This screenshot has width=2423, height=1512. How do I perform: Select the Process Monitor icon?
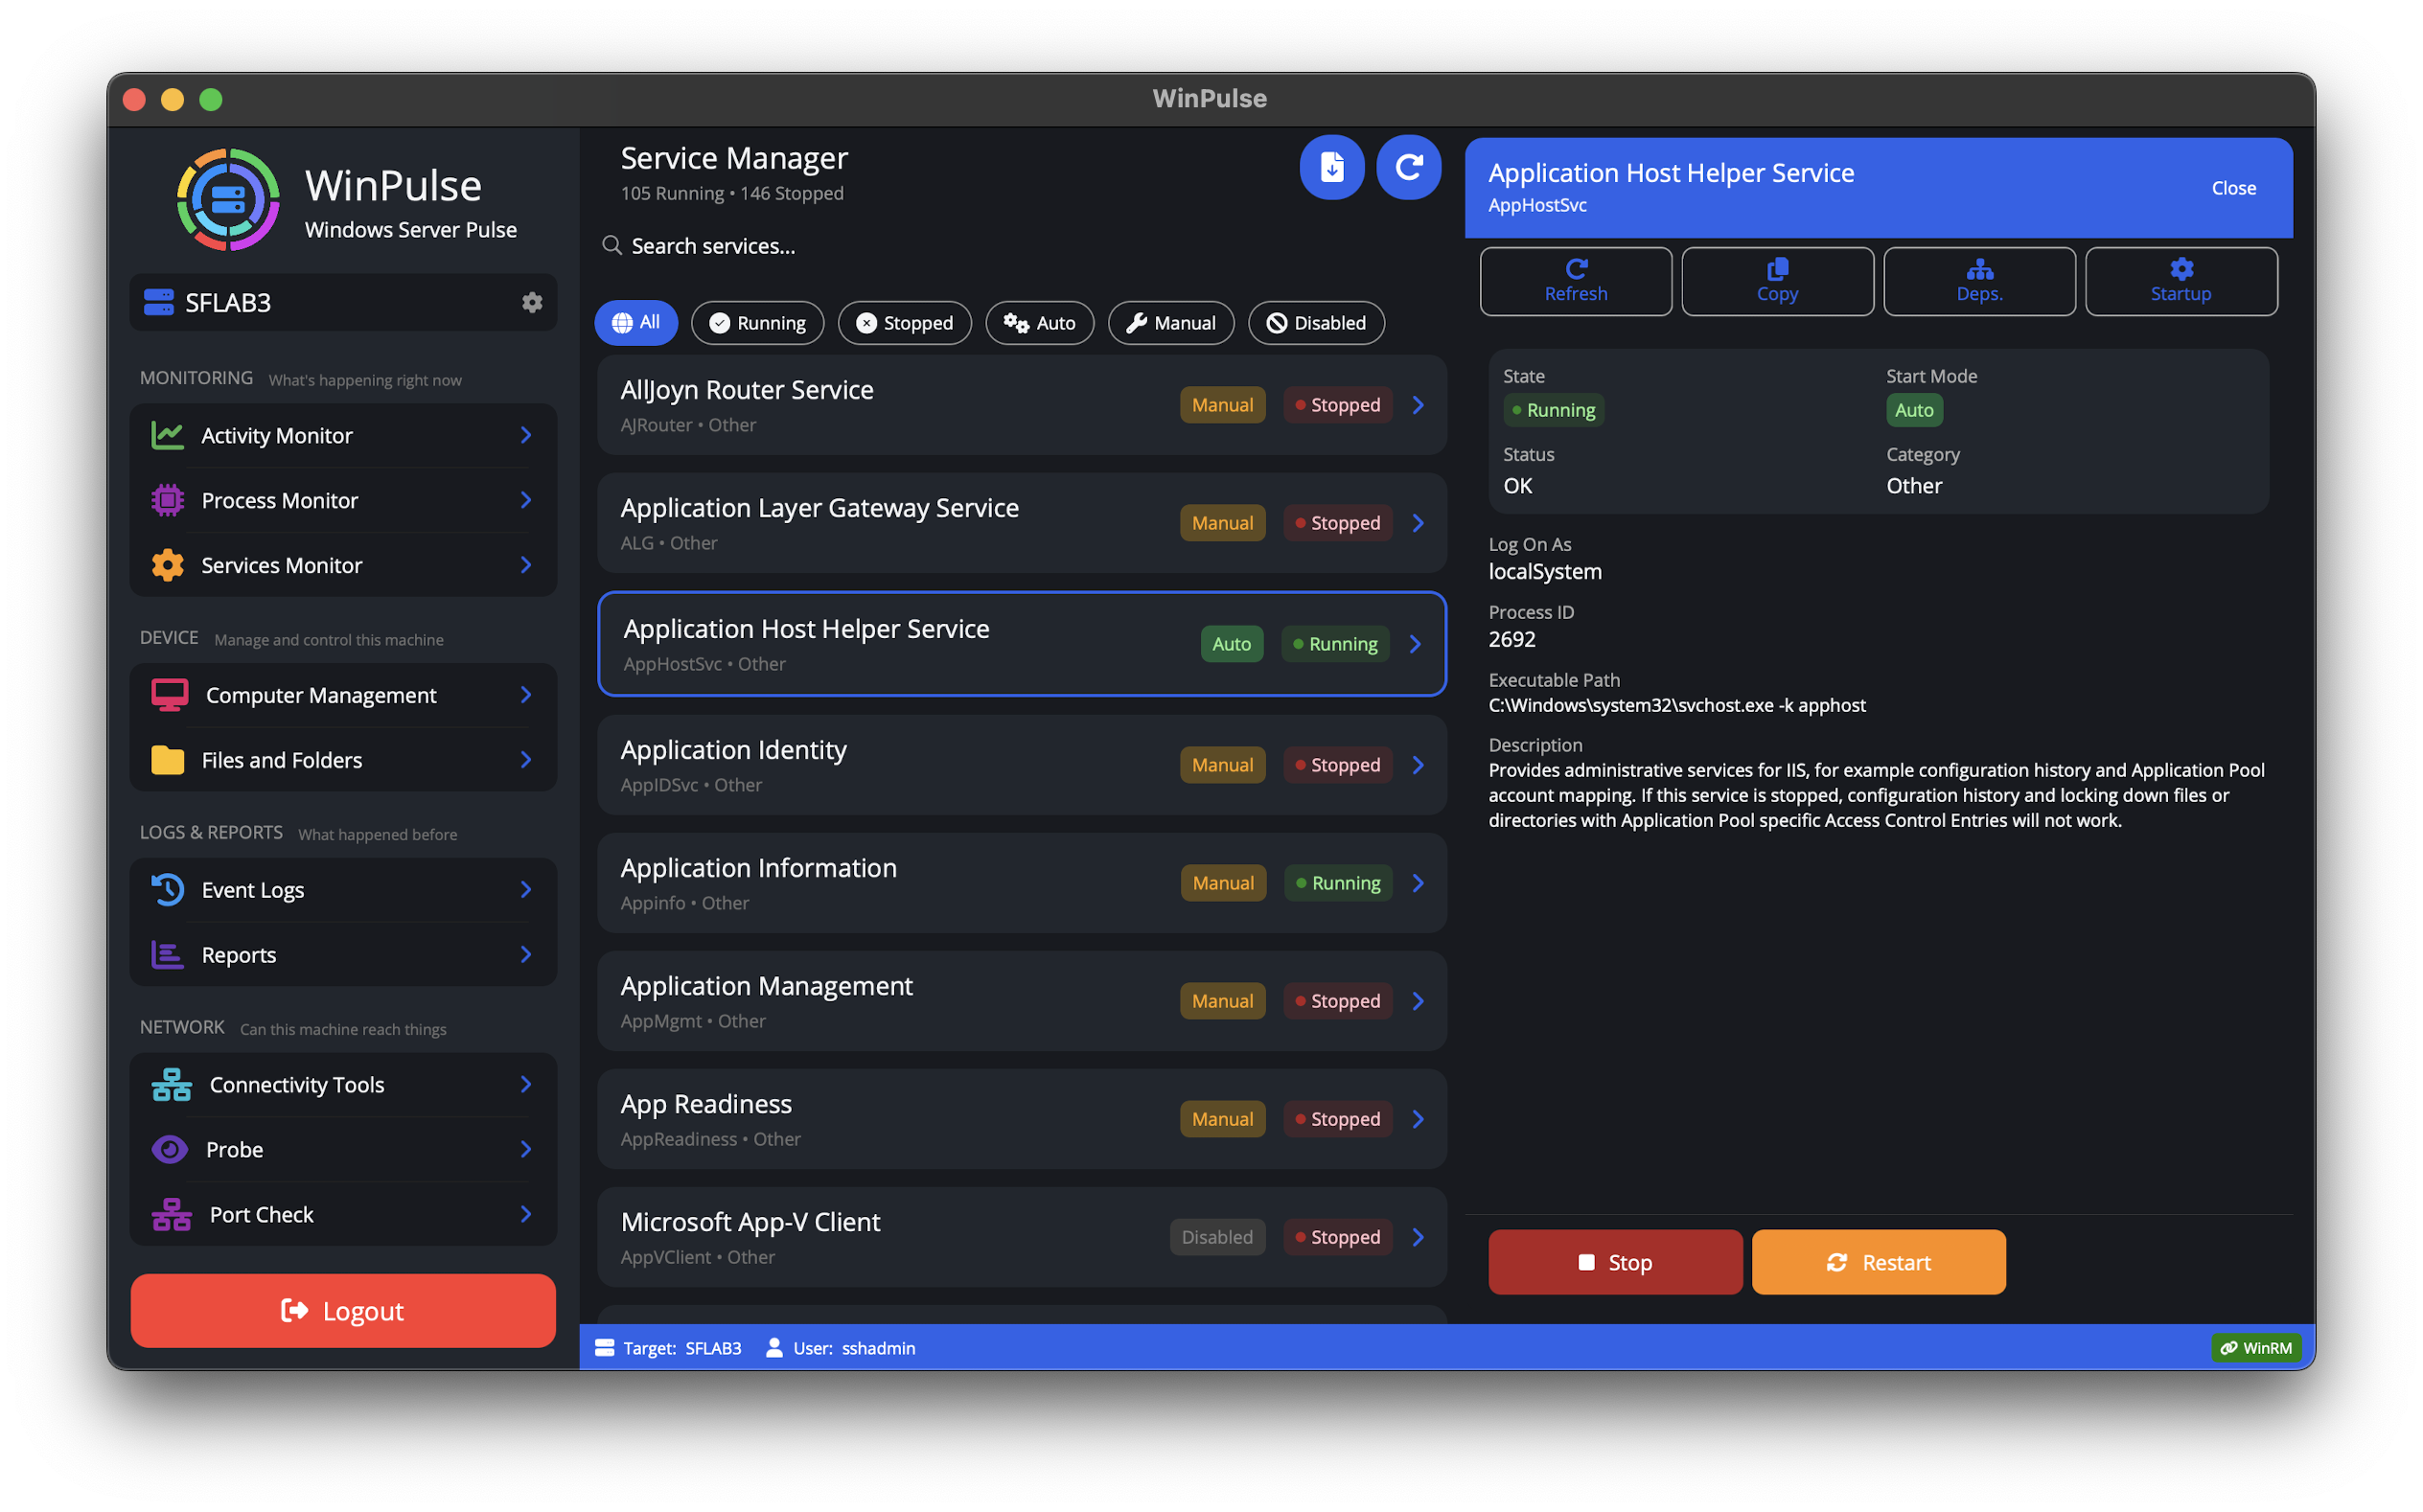coord(168,500)
